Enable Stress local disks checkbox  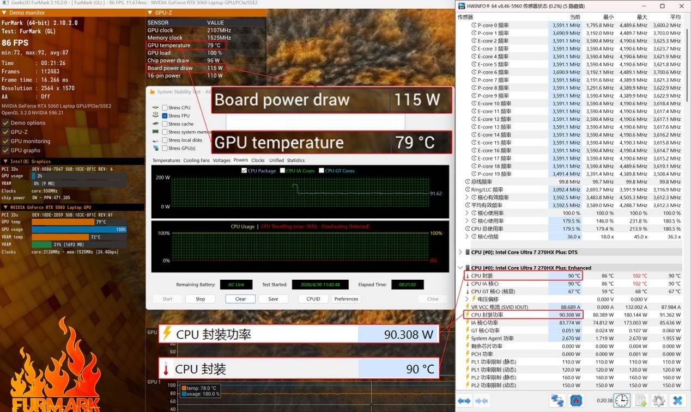(x=165, y=140)
